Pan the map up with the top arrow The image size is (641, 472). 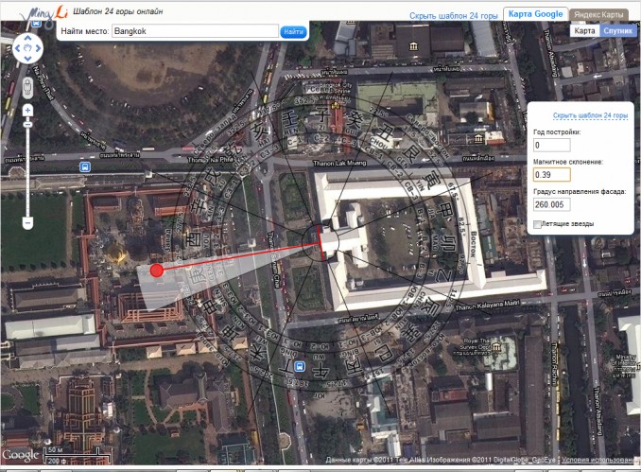pyautogui.click(x=27, y=38)
